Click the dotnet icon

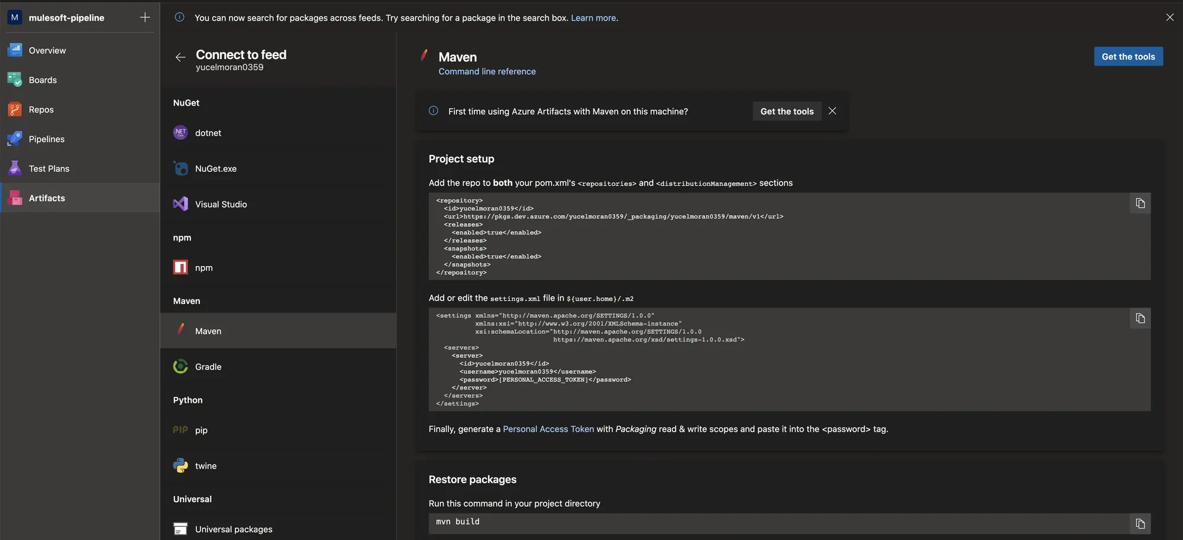coord(180,133)
